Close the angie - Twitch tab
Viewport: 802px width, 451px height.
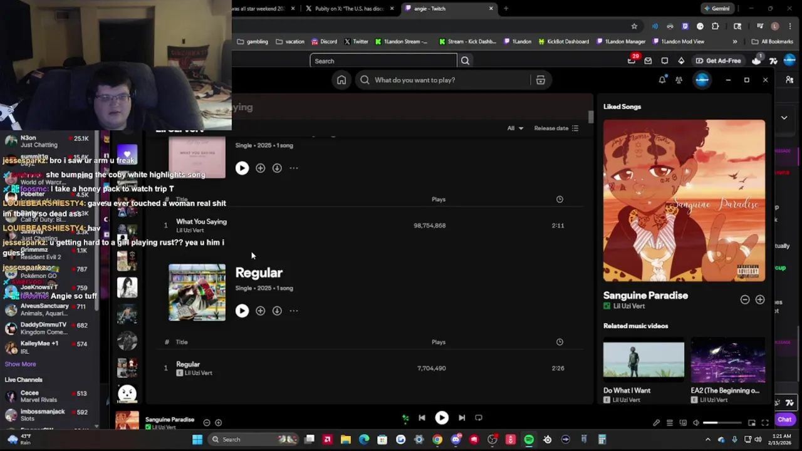coord(491,9)
